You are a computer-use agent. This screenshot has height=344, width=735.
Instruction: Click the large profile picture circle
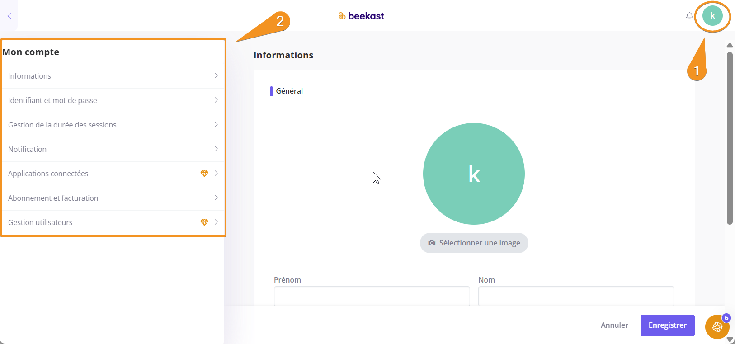pos(474,174)
